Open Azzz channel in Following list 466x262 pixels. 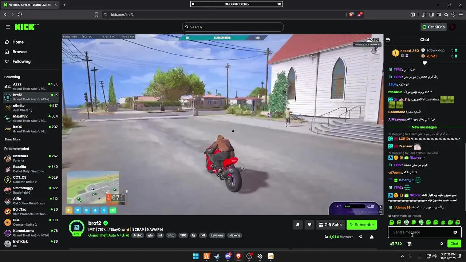(31, 86)
